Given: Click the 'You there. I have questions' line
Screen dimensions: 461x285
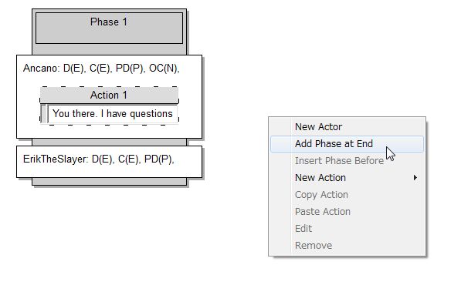Looking at the screenshot, I should pyautogui.click(x=112, y=114).
